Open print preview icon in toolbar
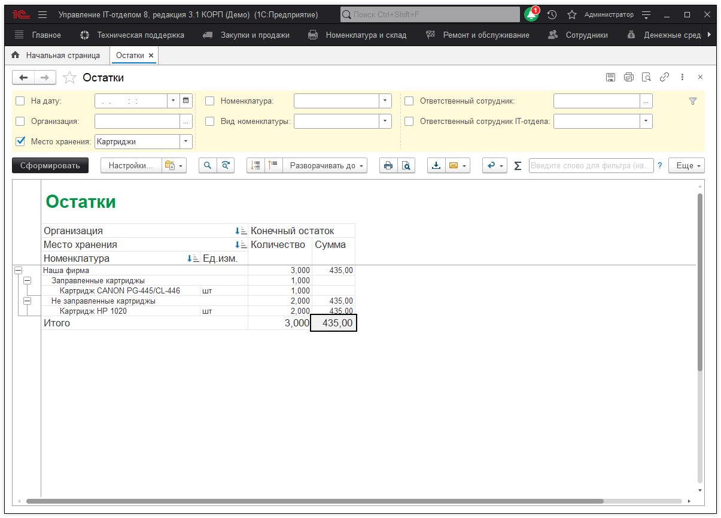 tap(406, 166)
